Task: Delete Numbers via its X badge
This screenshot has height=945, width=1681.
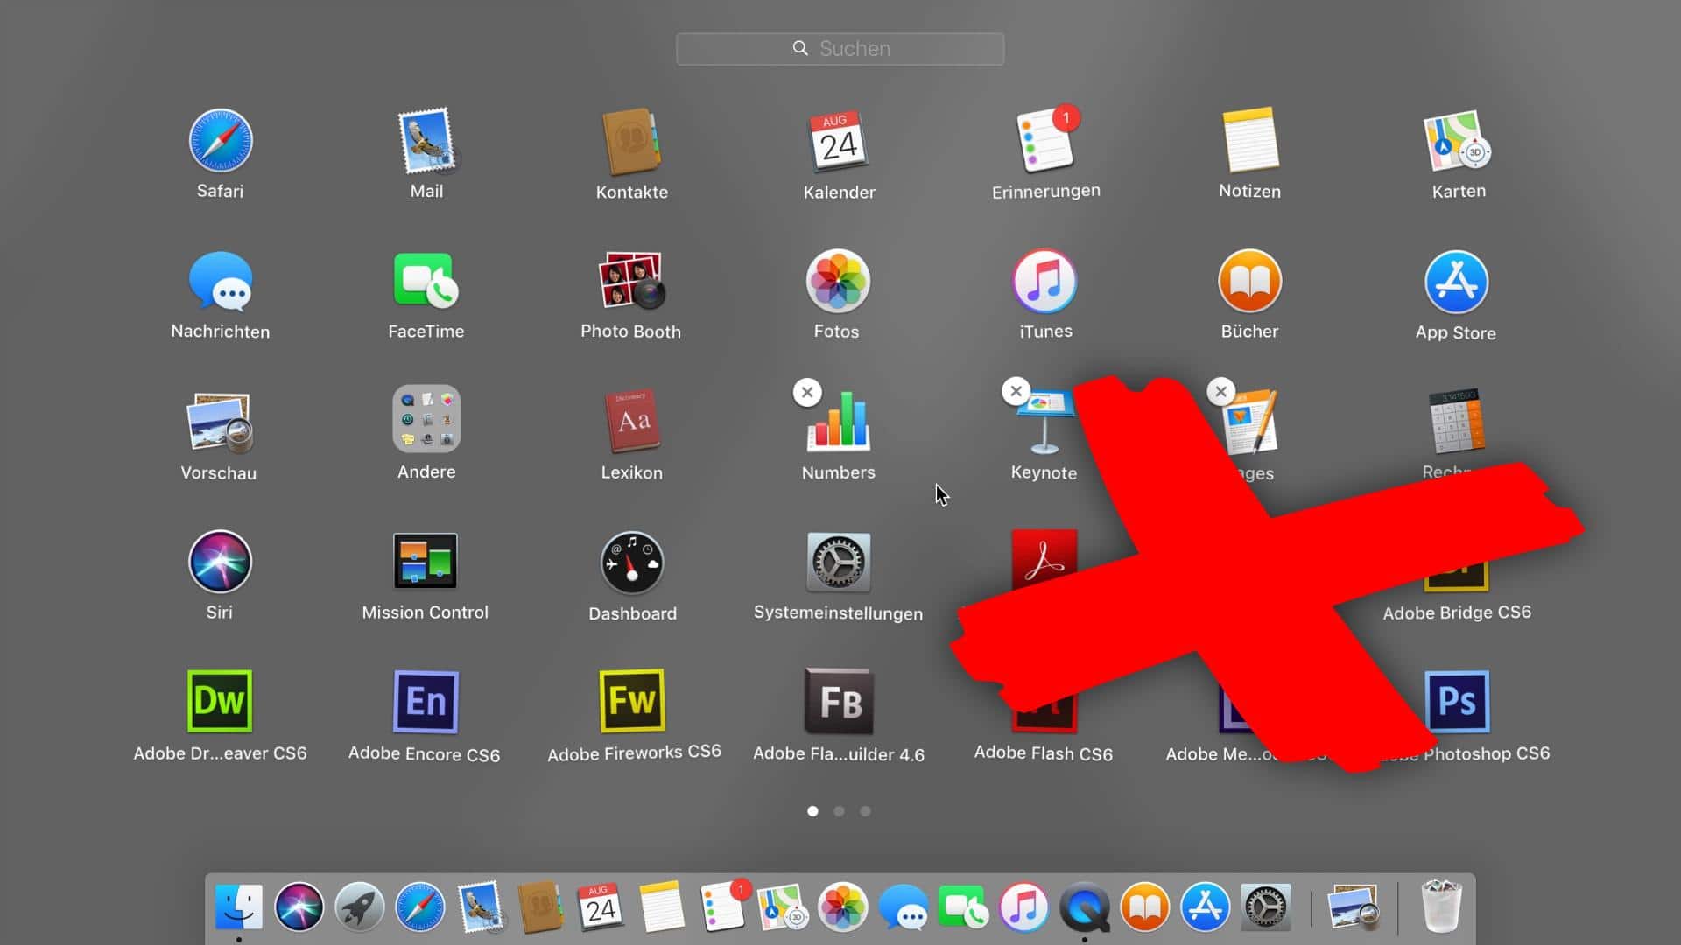Action: point(807,392)
